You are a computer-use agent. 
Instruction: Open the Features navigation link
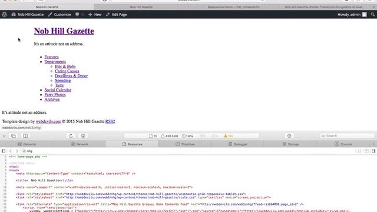coord(51,57)
